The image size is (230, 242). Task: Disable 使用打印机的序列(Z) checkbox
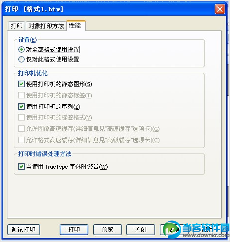(x=21, y=106)
